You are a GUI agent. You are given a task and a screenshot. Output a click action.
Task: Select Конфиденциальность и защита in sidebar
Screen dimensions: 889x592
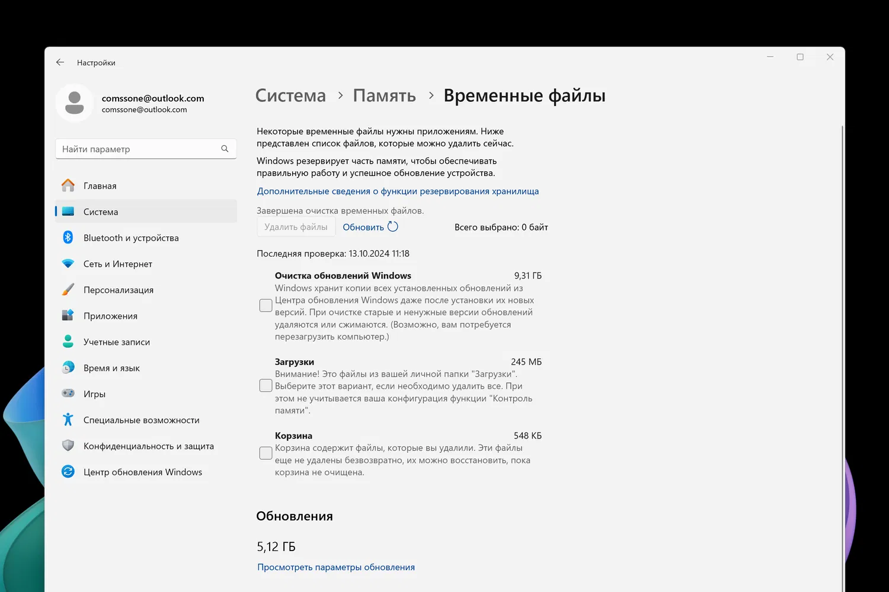pyautogui.click(x=148, y=446)
